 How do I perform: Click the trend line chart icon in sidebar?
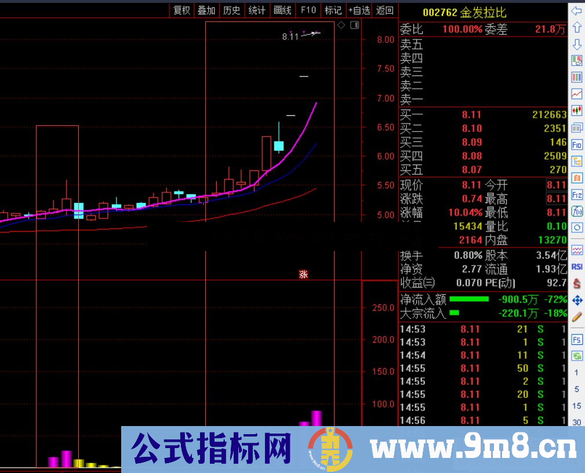coord(576,94)
